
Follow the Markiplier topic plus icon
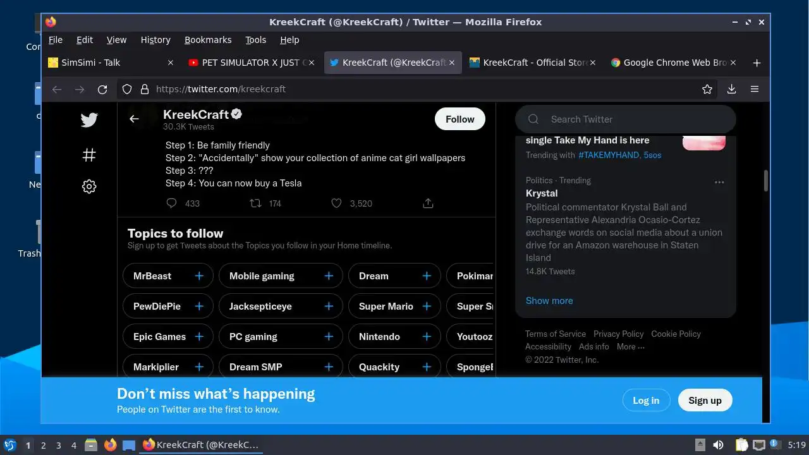(199, 367)
